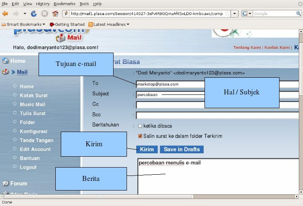Click the vertical scrollbar up arrow
The height and width of the screenshot is (206, 303).
301,31
